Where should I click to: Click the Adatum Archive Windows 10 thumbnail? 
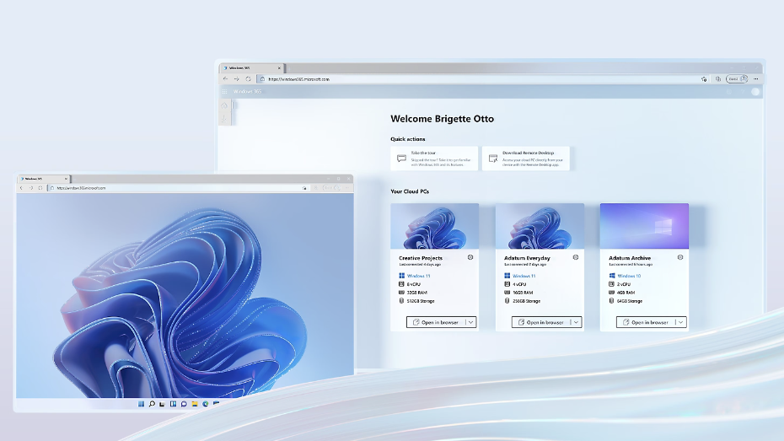pos(644,226)
